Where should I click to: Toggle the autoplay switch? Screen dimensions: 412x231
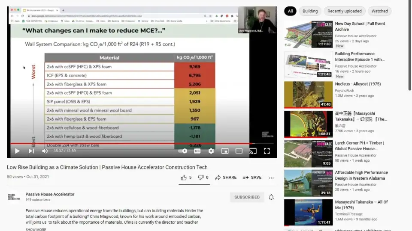click(x=183, y=151)
